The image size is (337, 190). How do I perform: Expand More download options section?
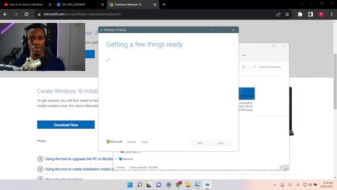click(40, 178)
